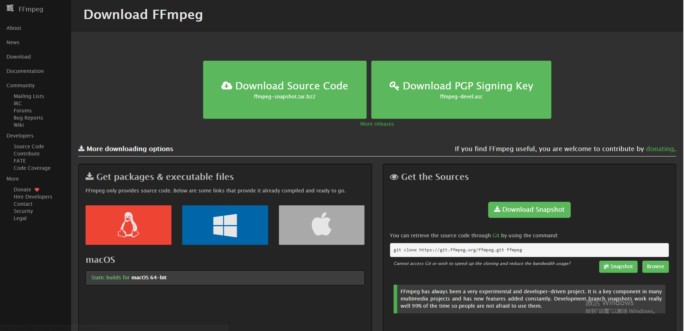Open the Developers sidebar section
This screenshot has height=331, width=684.
click(20, 136)
